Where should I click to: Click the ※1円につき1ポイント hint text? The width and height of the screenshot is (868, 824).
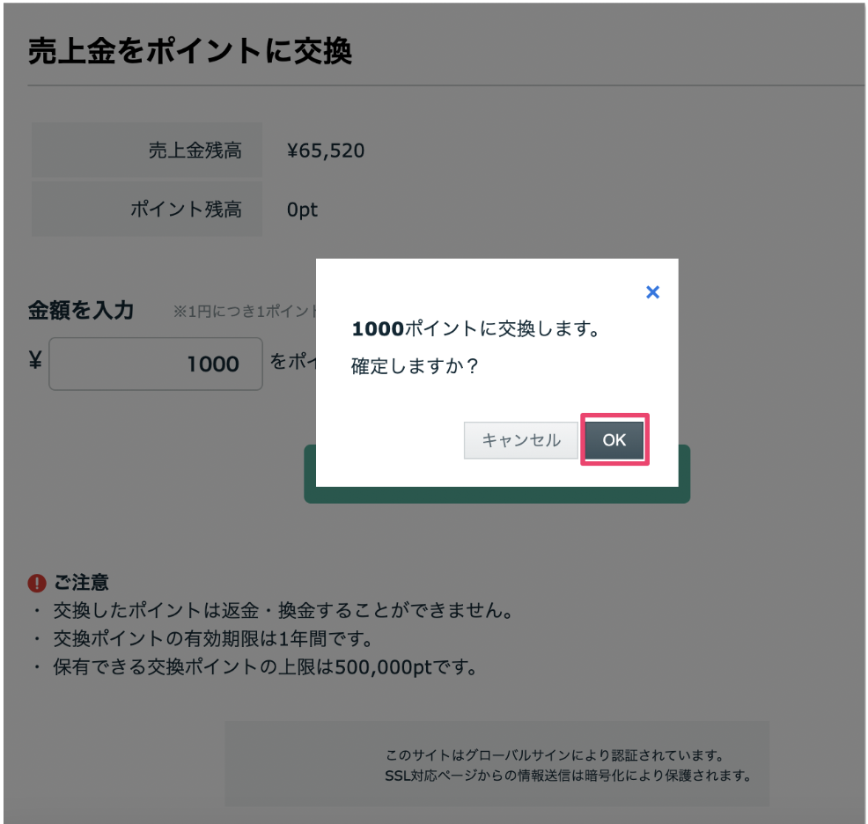245,312
